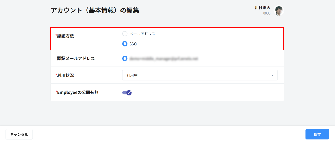Click the SSO option label text
Screen dimensions: 335x142
coord(133,44)
